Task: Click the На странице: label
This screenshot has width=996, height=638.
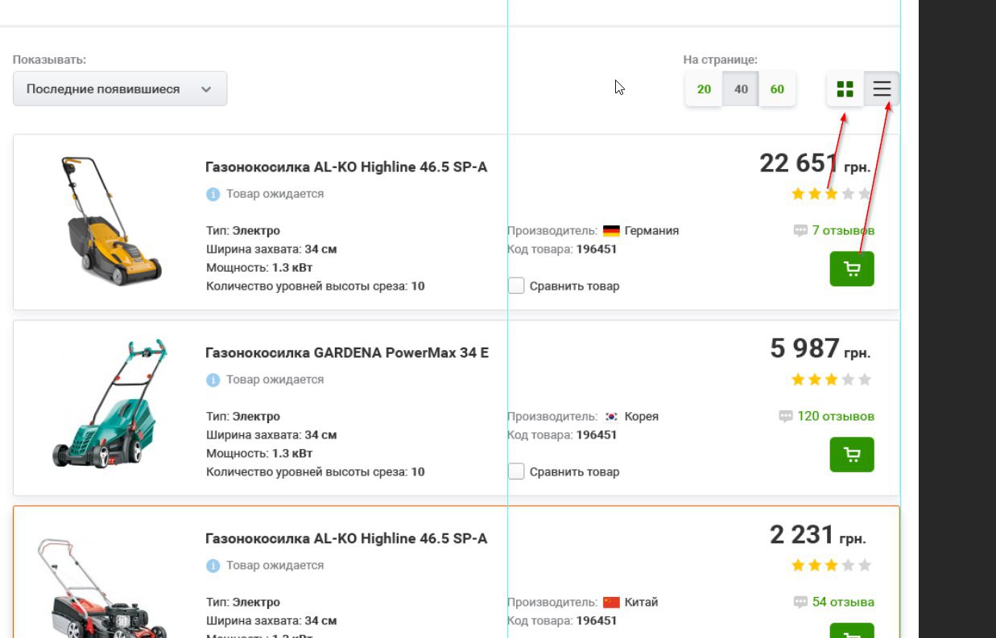Action: point(721,60)
